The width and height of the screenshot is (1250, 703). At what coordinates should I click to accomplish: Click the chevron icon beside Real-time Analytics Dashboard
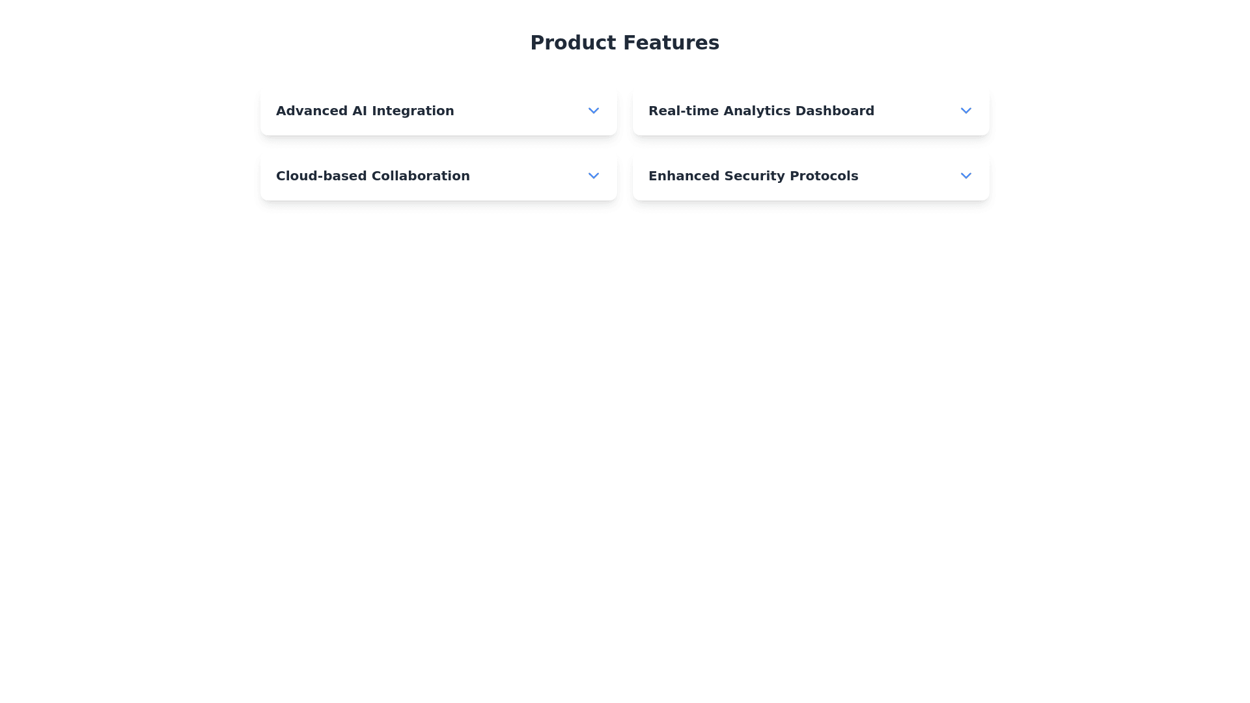tap(965, 111)
